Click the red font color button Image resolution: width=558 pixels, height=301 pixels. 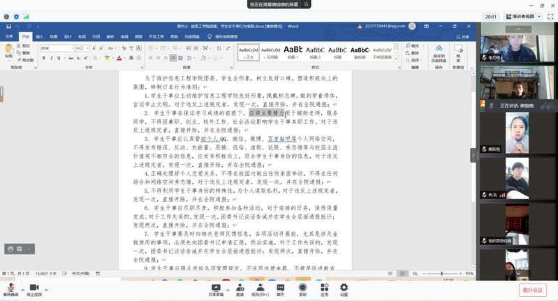click(119, 58)
